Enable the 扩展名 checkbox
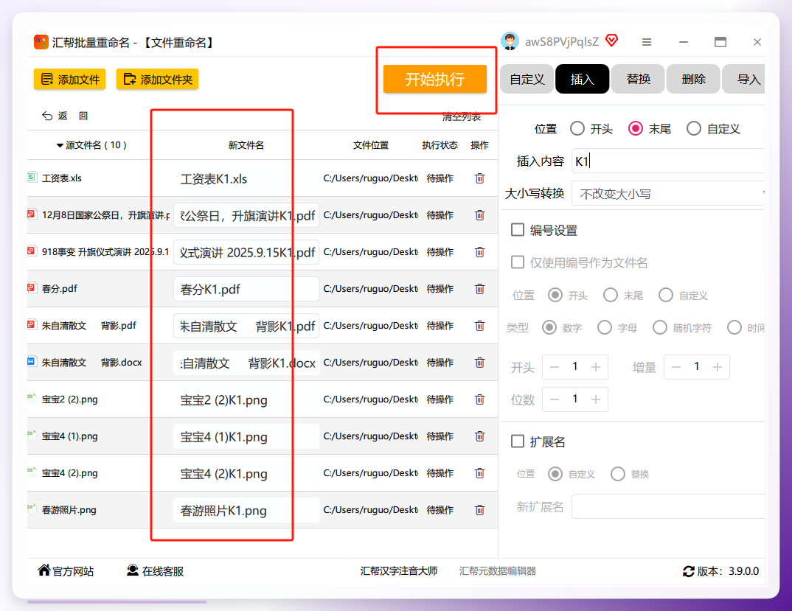The width and height of the screenshot is (792, 611). pos(518,441)
